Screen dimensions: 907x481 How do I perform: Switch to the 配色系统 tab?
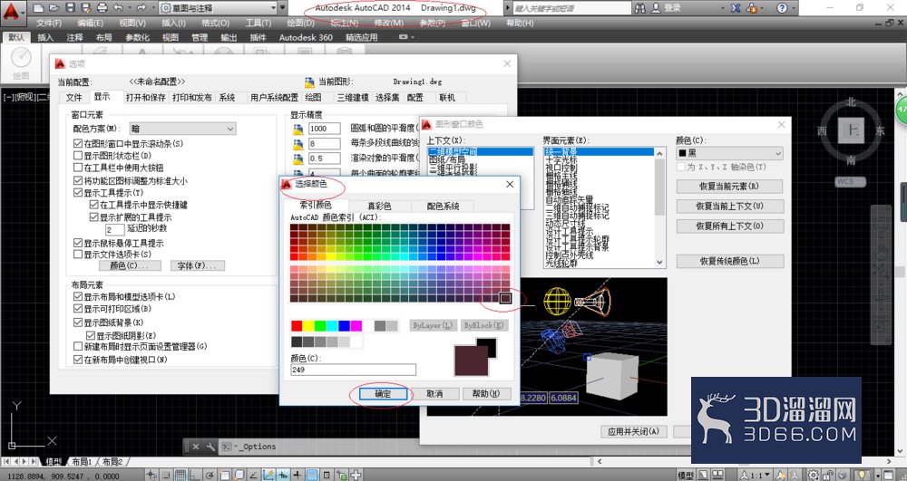443,206
